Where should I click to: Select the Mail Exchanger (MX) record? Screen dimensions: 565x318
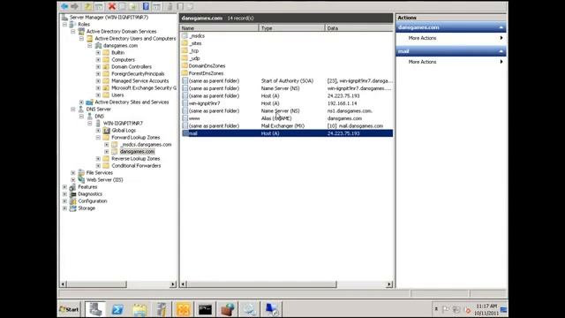[x=286, y=125]
